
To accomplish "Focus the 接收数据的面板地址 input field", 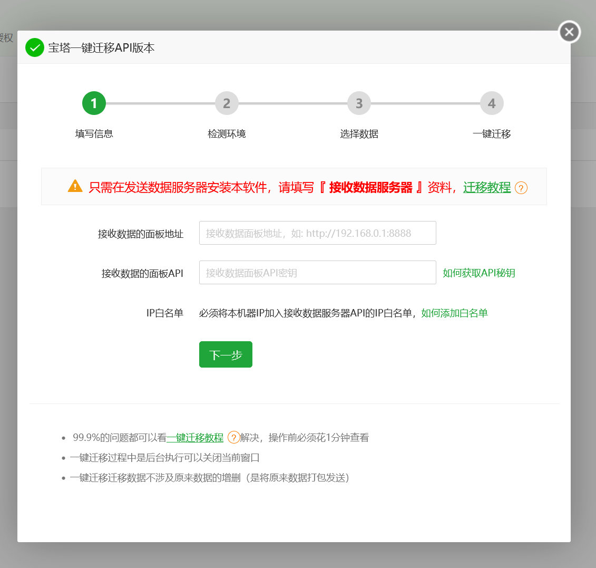I will (x=317, y=233).
